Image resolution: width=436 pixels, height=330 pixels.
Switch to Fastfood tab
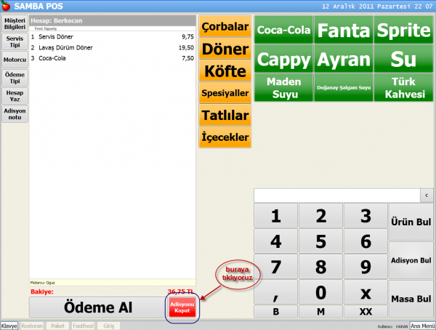(83, 326)
